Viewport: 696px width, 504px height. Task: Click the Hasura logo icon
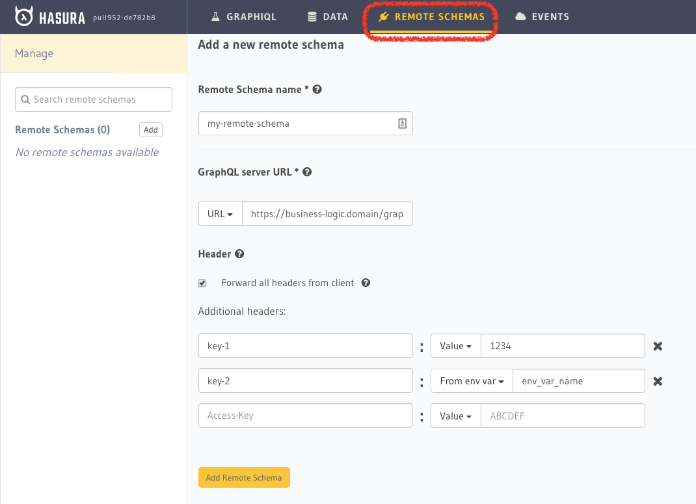point(24,17)
